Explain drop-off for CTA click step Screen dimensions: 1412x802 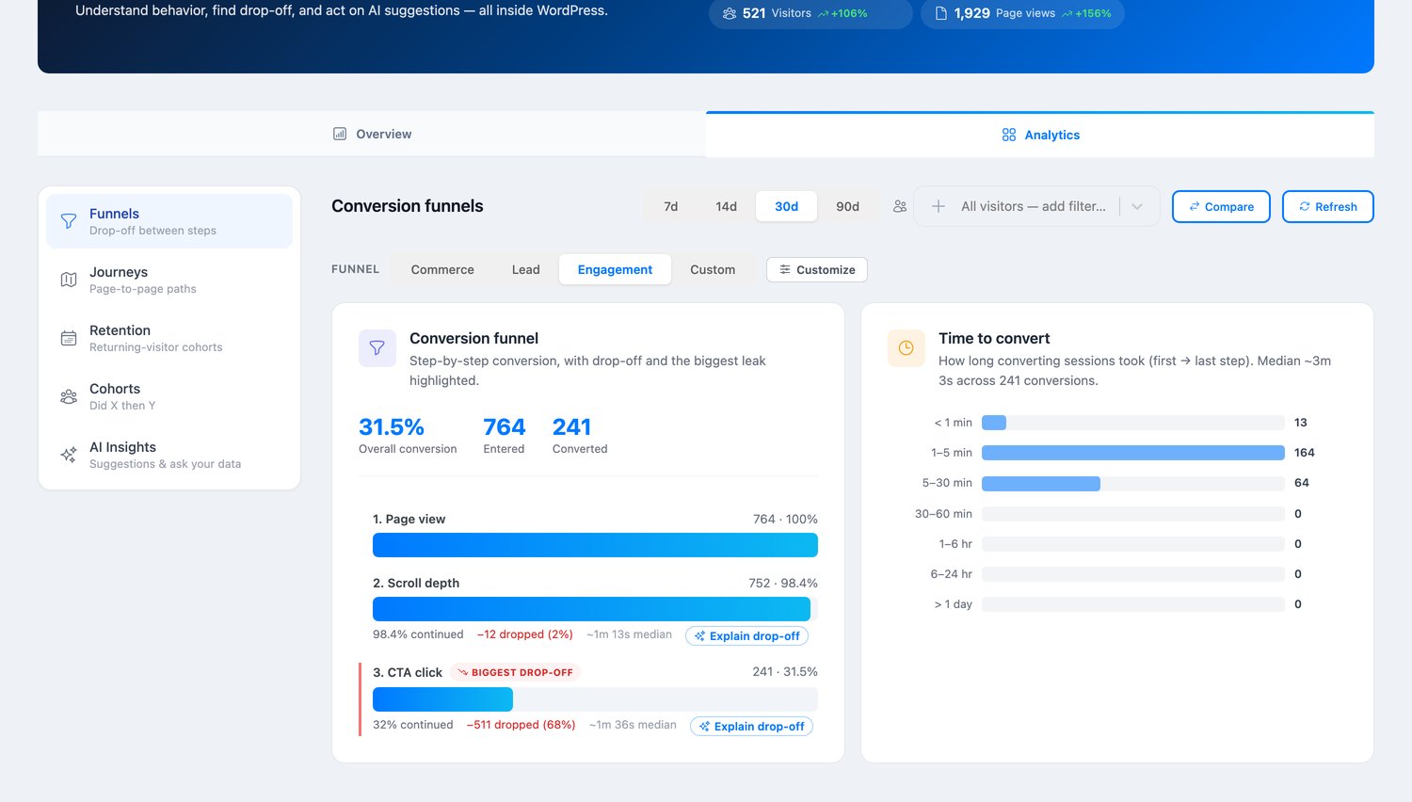tap(751, 726)
